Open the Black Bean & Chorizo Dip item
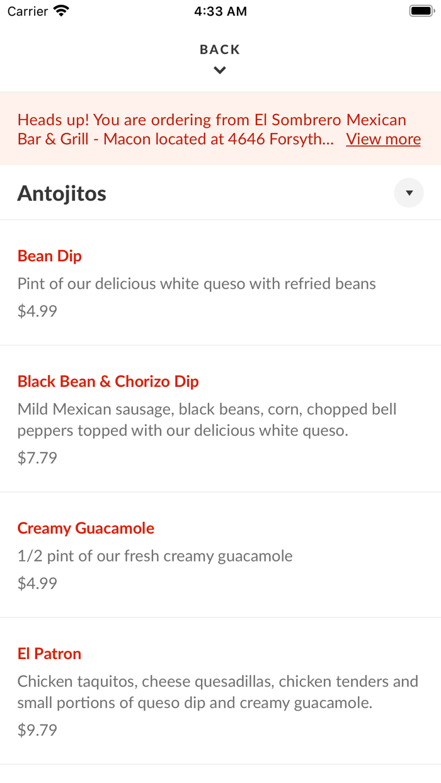Viewport: 441px width, 783px height. tap(108, 381)
